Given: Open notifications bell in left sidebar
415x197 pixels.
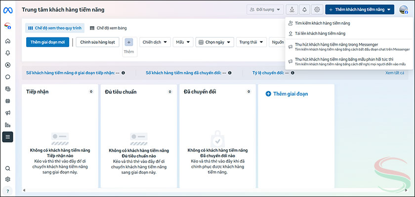Looking at the screenshot, I should click(7, 53).
